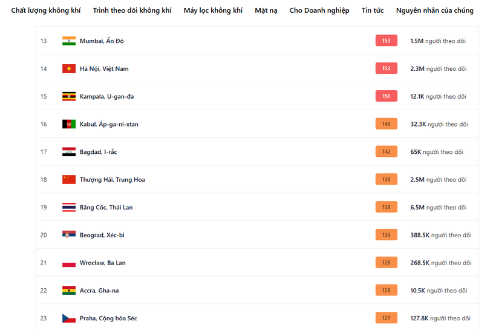
Task: Open the Hà Nội, Việt Nam city link
Action: click(x=104, y=69)
